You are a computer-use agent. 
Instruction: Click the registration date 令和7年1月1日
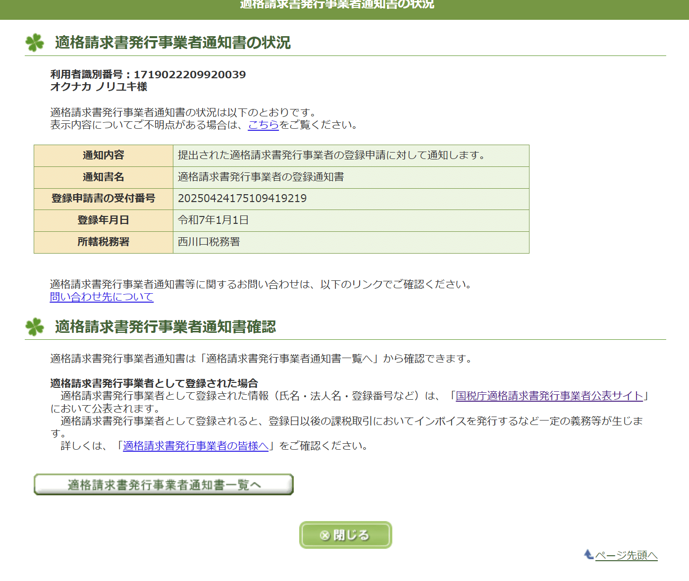(213, 220)
